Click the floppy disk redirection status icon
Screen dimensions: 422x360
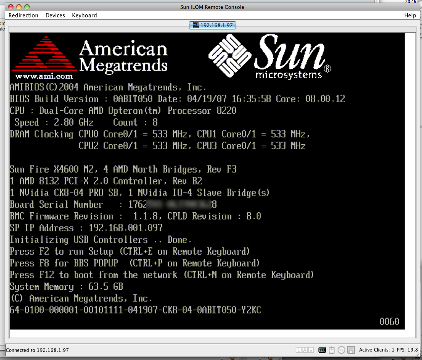pyautogui.click(x=351, y=350)
